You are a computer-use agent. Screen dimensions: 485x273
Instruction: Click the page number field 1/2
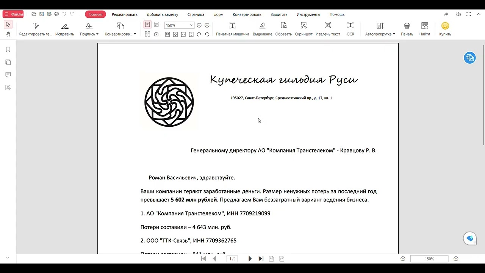[232, 259]
